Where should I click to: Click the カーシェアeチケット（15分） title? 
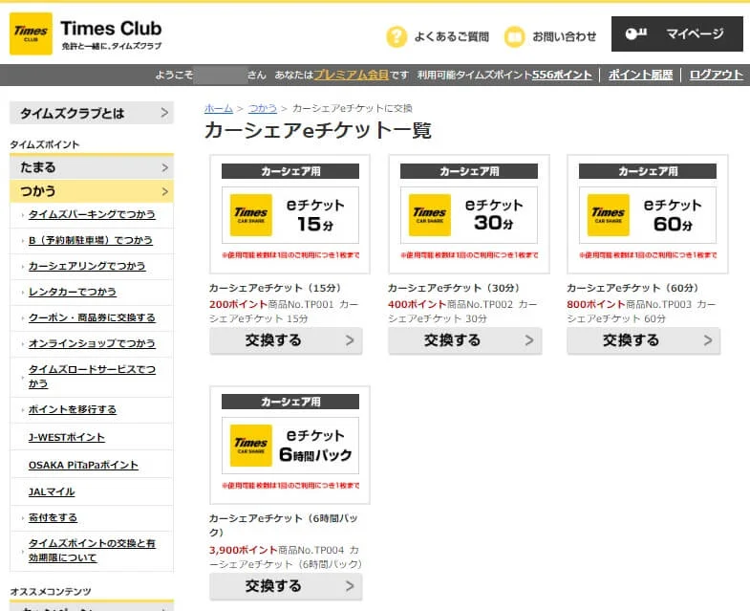point(275,288)
